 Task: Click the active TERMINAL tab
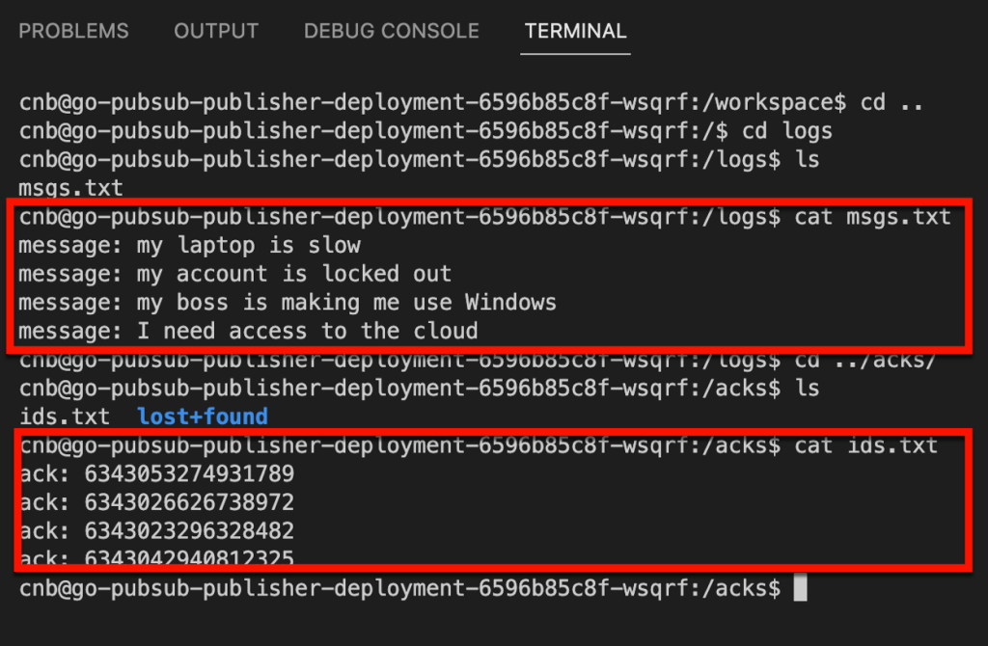(575, 31)
